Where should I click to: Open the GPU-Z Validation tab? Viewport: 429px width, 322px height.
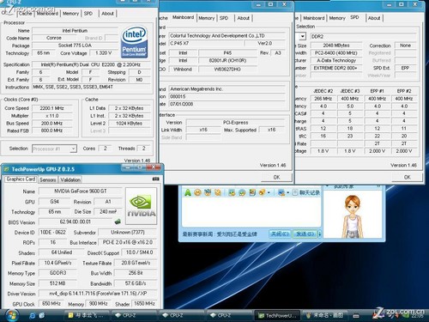tap(70, 179)
